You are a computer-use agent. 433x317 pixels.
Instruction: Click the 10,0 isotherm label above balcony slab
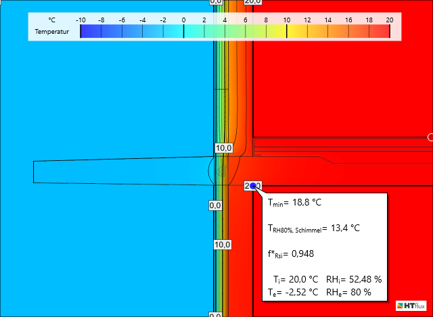(x=223, y=148)
